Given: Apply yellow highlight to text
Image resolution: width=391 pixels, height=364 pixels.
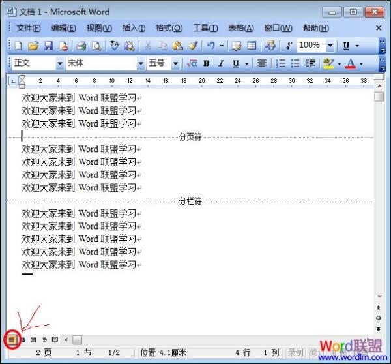Looking at the screenshot, I should pos(328,63).
